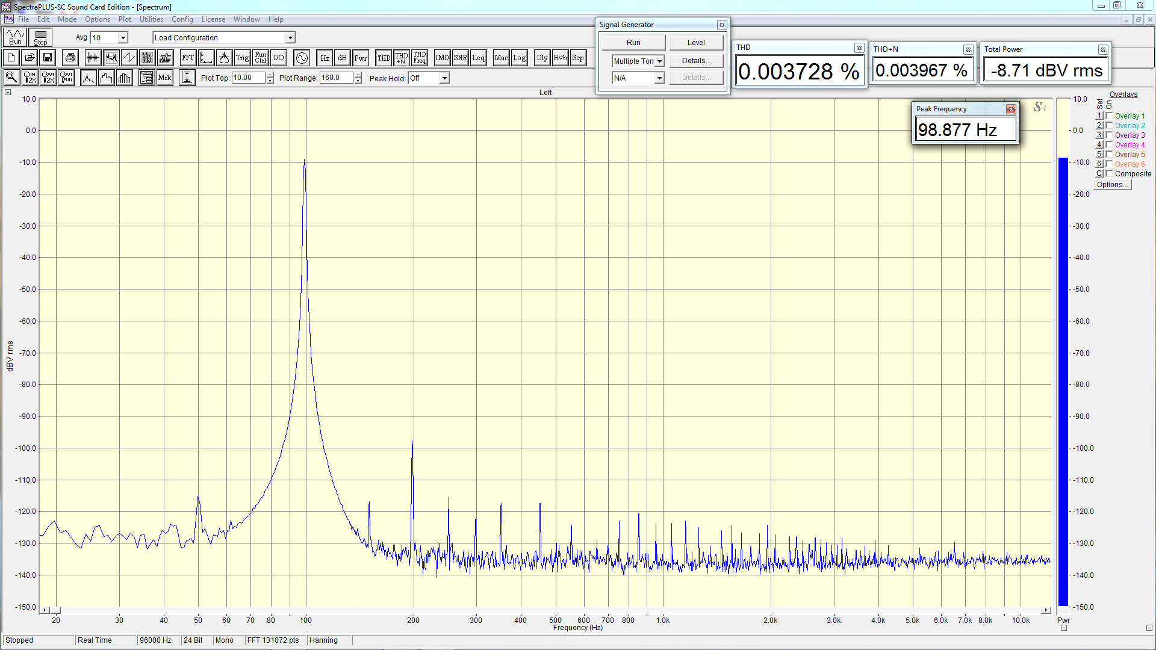
Task: Click the magnifier zoom icon
Action: [11, 78]
